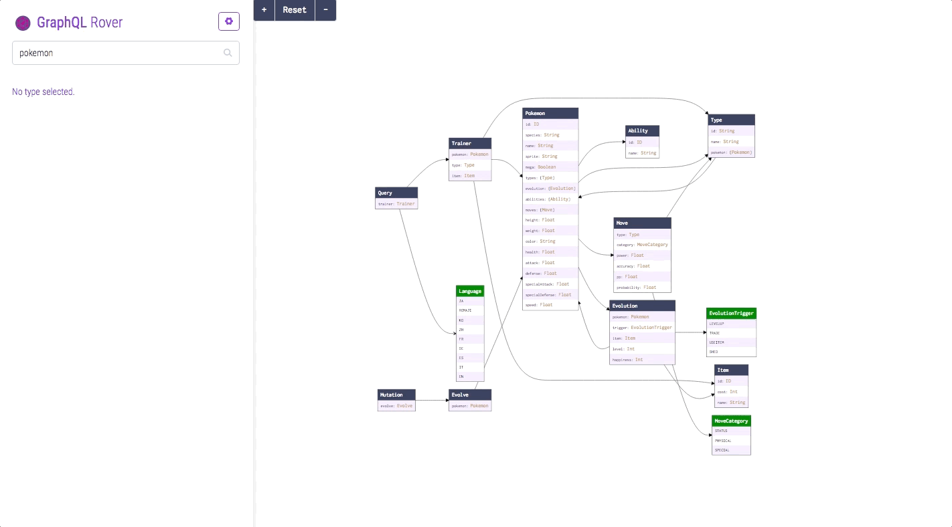Select the Query node

click(396, 193)
